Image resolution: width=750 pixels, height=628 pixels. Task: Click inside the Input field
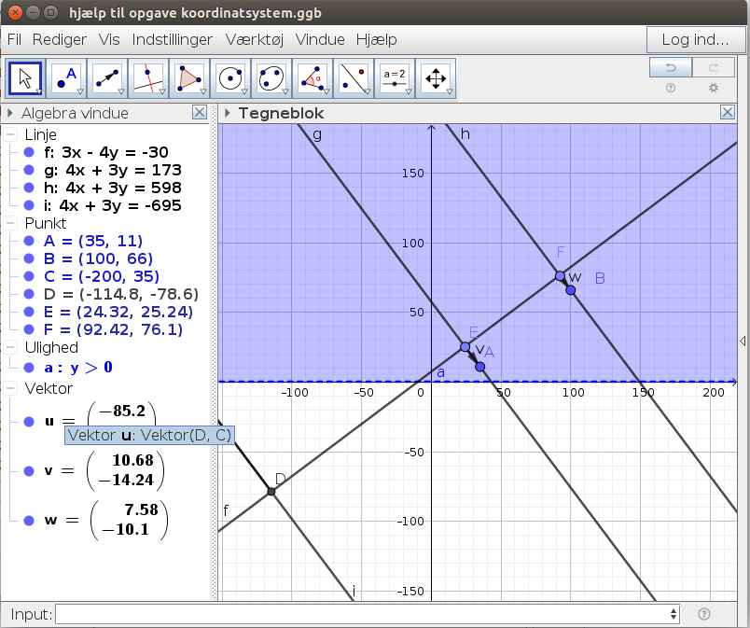click(363, 614)
